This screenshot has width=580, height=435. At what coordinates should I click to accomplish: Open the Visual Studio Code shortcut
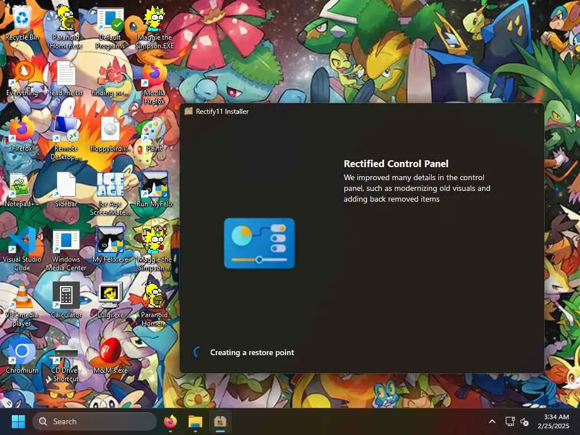pyautogui.click(x=22, y=249)
